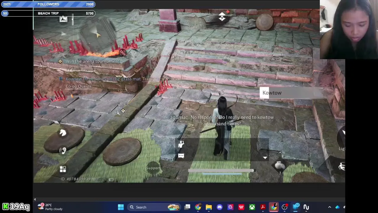
Task: Tap the up-down arrows icon at top
Action: point(222,17)
